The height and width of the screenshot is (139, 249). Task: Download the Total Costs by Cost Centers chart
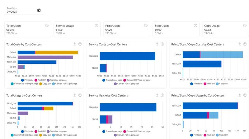click(x=75, y=44)
